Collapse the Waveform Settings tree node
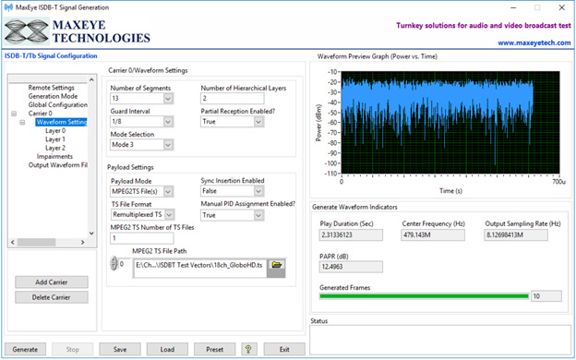This screenshot has width=576, height=360. coord(22,122)
